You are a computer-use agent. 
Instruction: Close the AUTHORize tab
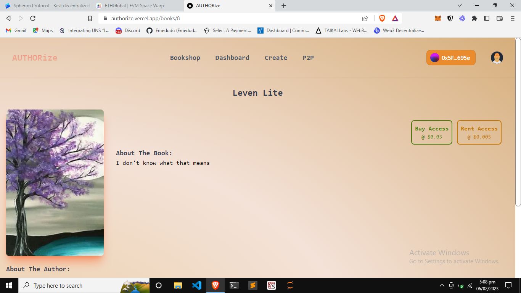pos(271,6)
